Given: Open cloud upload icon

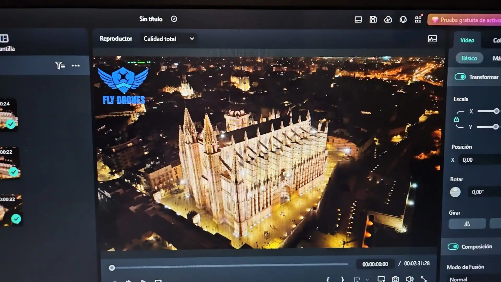Looking at the screenshot, I should click(x=388, y=20).
